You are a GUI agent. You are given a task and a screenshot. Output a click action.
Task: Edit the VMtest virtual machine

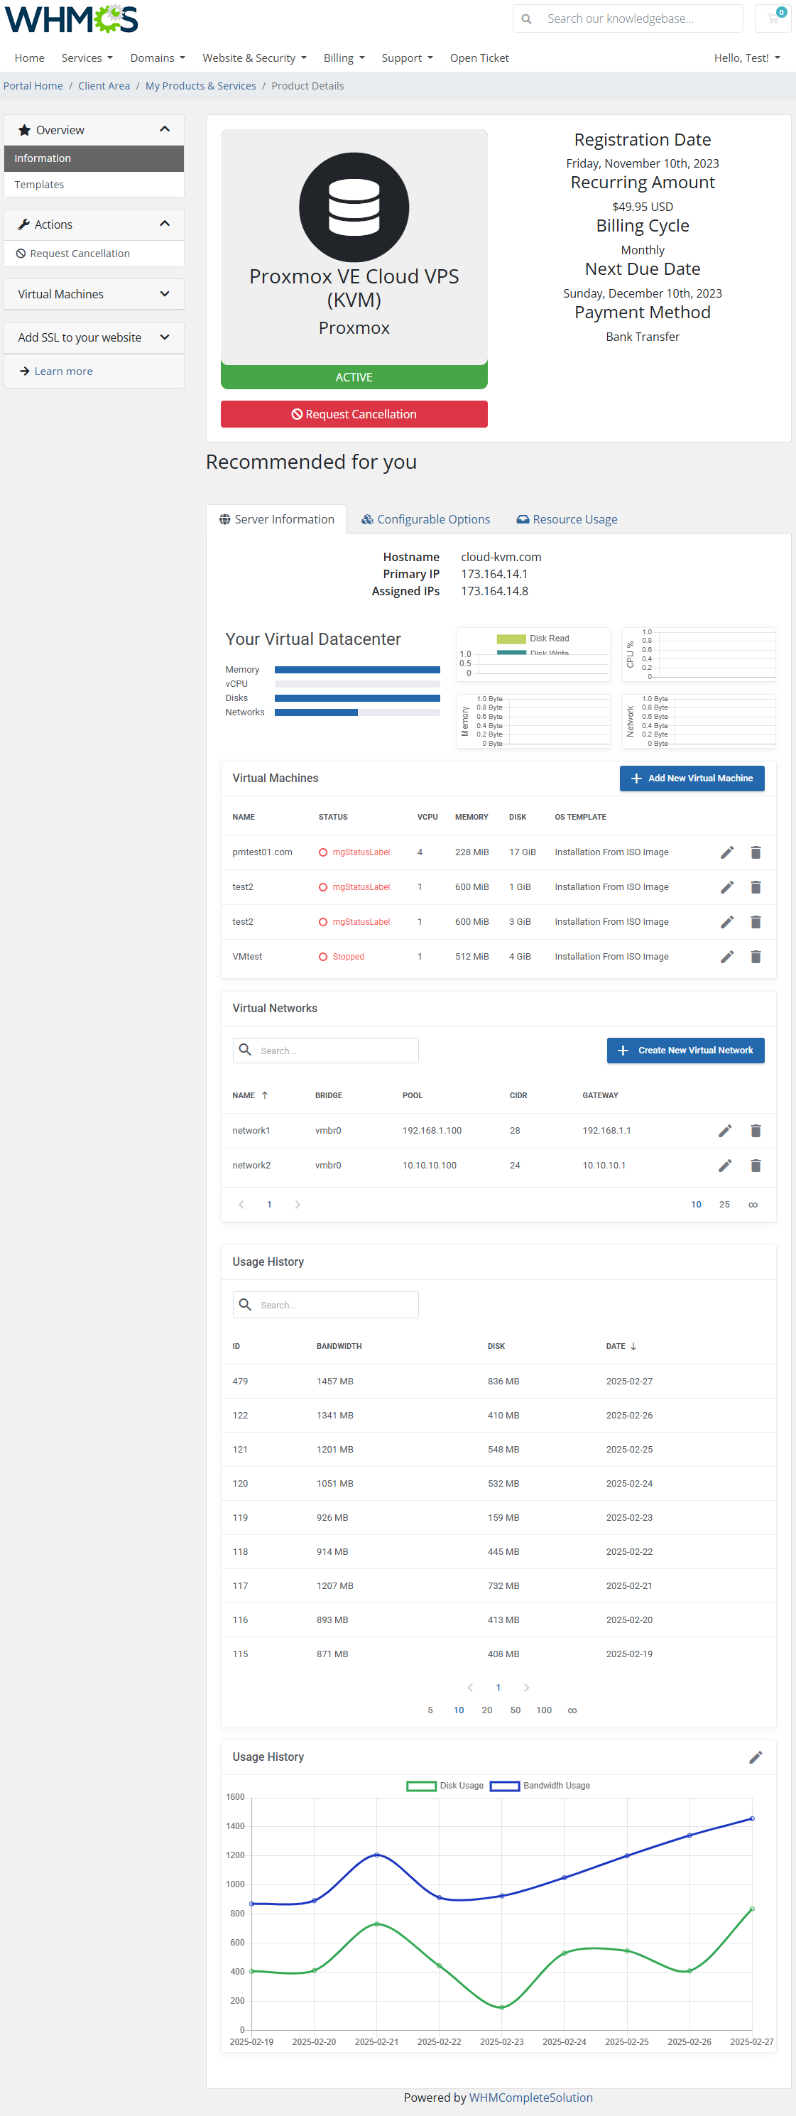tap(727, 957)
